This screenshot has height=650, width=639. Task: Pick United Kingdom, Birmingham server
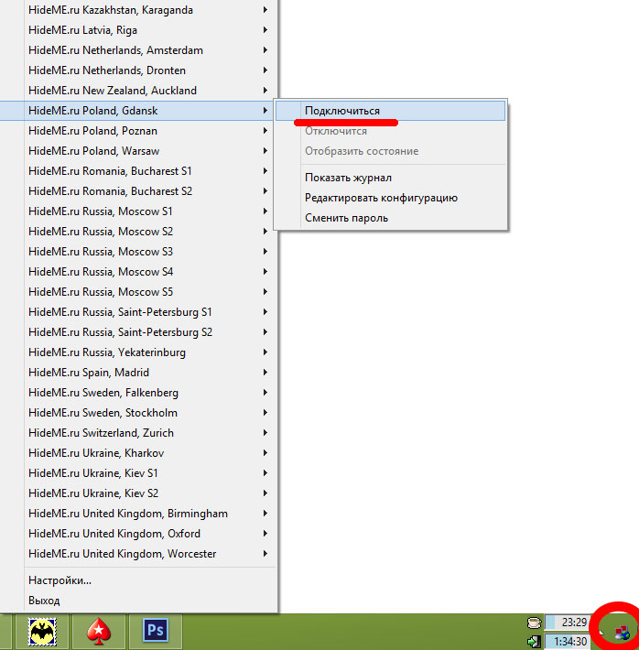point(136,514)
